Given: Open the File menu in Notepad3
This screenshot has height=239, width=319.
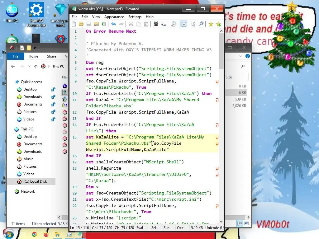Looking at the screenshot, I should (74, 17).
